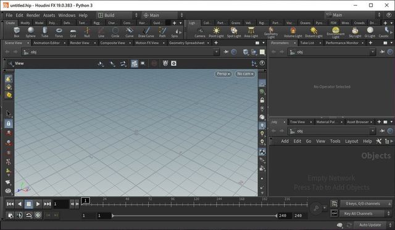
Task: Open the No cam camera dropdown
Action: tap(245, 74)
